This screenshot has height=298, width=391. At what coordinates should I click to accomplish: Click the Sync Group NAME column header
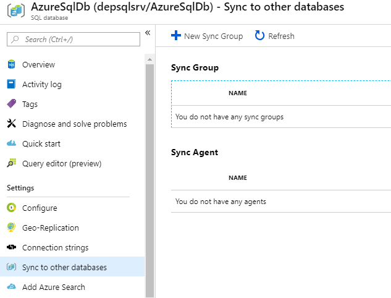238,93
